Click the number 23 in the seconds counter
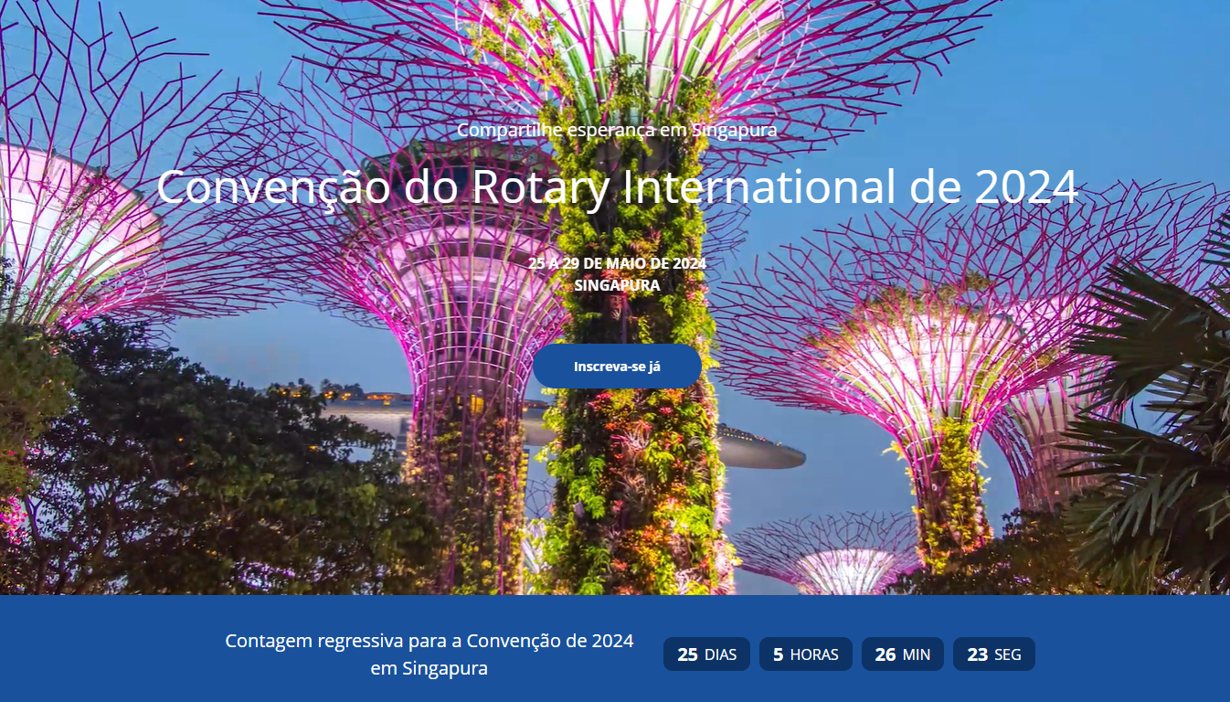This screenshot has width=1230, height=702. tap(975, 654)
